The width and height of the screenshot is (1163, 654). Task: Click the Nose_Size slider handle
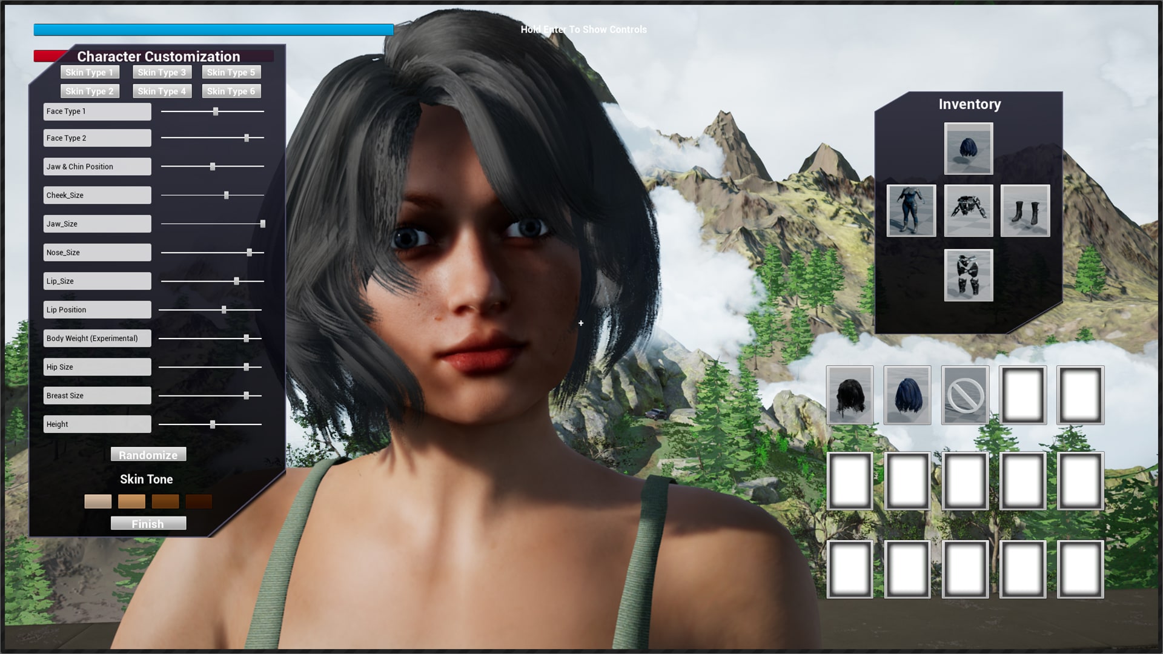[x=250, y=253]
